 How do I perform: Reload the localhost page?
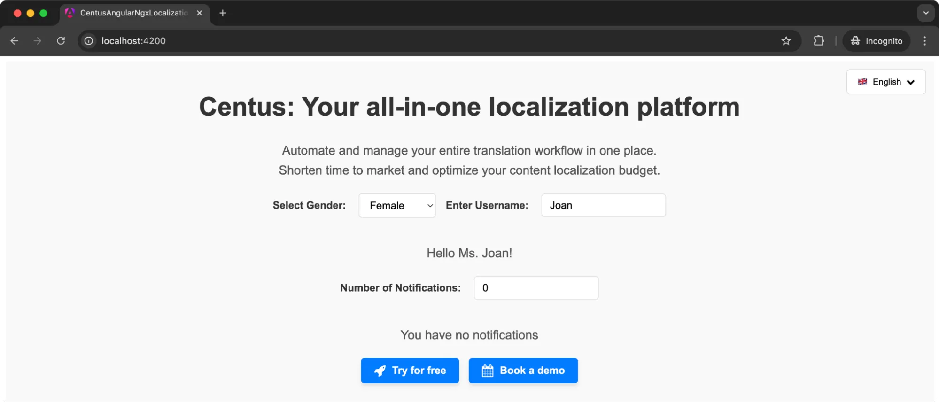coord(61,41)
